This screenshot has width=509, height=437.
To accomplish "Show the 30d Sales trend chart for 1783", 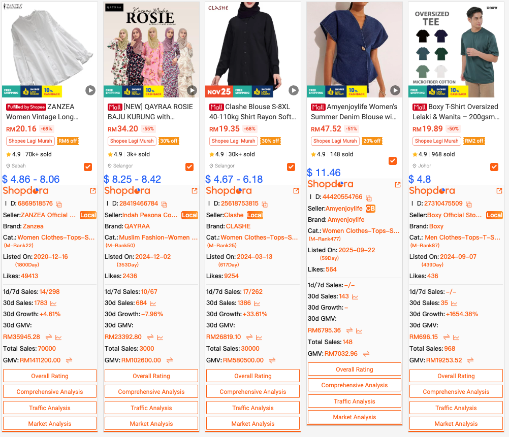I will (53, 304).
